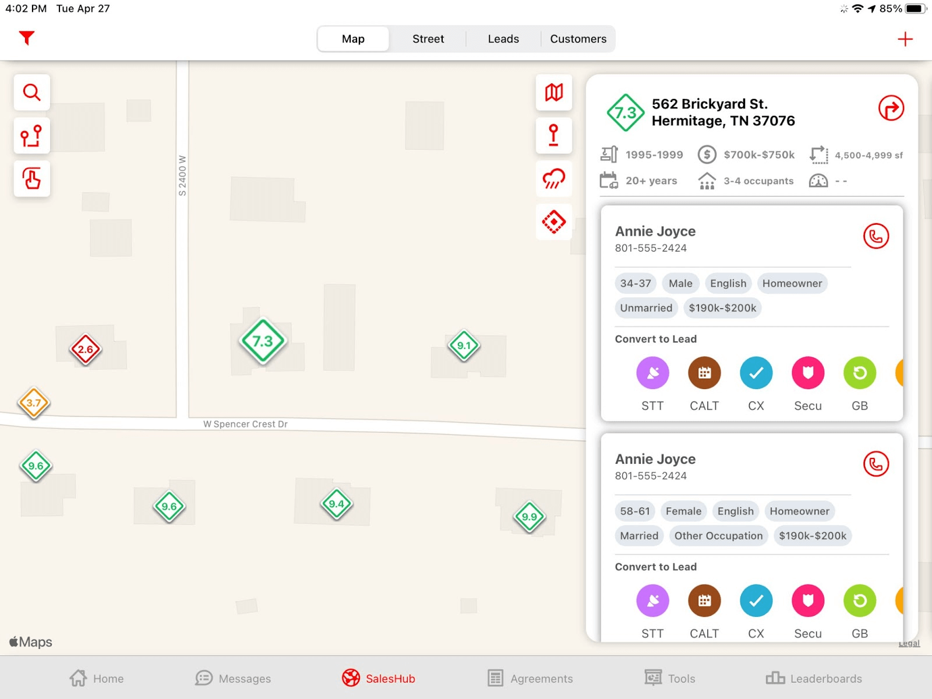
Task: Toggle the parcel boundaries overlay
Action: point(553,222)
